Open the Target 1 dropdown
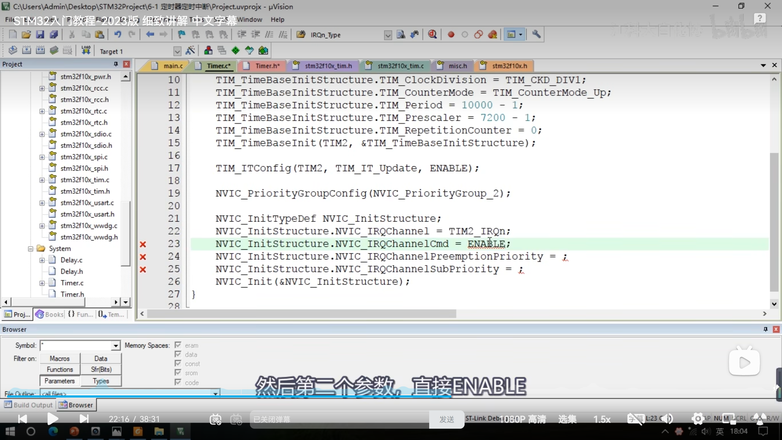The height and width of the screenshot is (440, 782). coord(177,51)
